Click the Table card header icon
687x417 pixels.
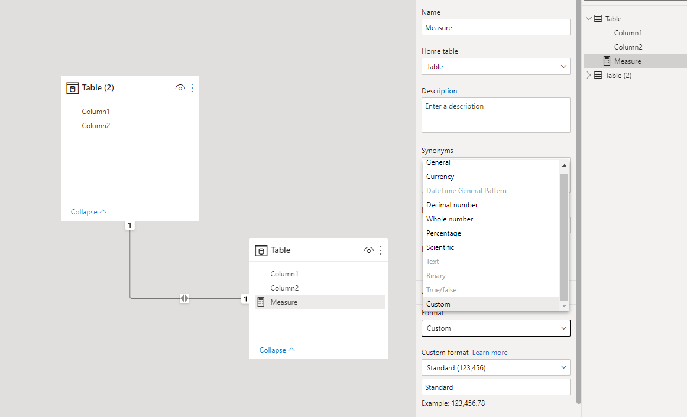(x=261, y=250)
